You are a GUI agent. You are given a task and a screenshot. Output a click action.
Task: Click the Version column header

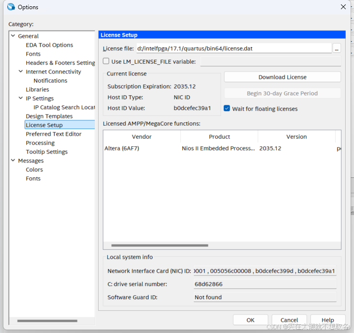296,136
